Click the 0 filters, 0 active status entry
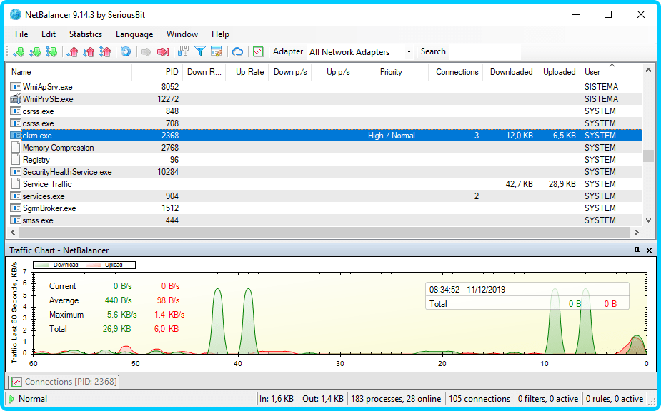This screenshot has height=411, width=661. [548, 399]
